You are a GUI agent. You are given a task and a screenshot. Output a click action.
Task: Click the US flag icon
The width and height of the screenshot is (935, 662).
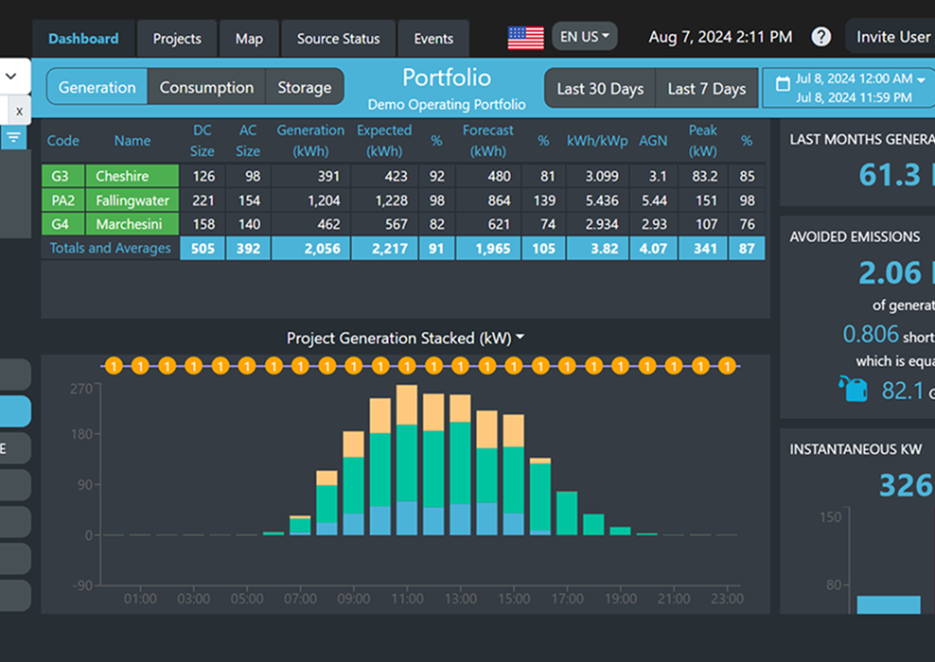click(525, 38)
